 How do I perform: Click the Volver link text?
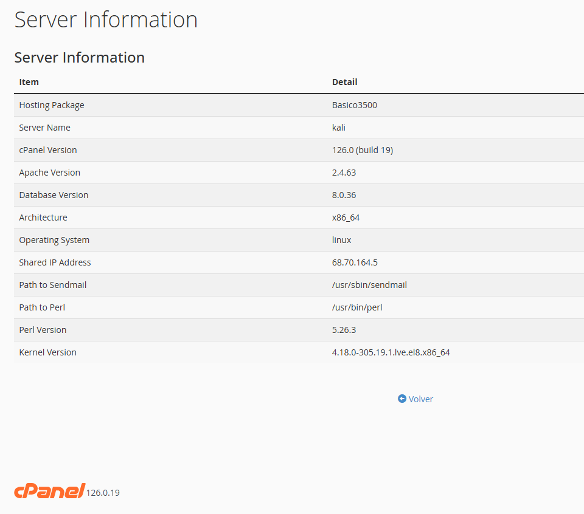[x=421, y=399]
